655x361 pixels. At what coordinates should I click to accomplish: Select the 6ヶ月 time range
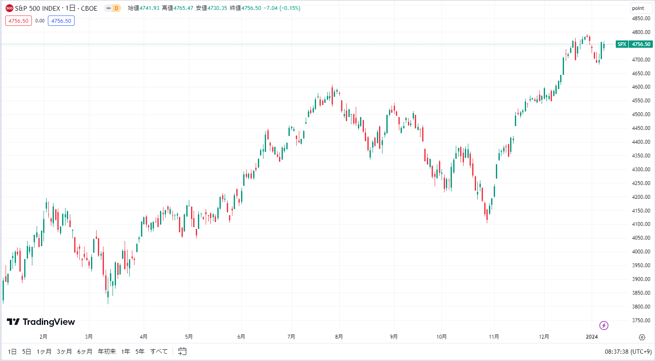pyautogui.click(x=85, y=352)
